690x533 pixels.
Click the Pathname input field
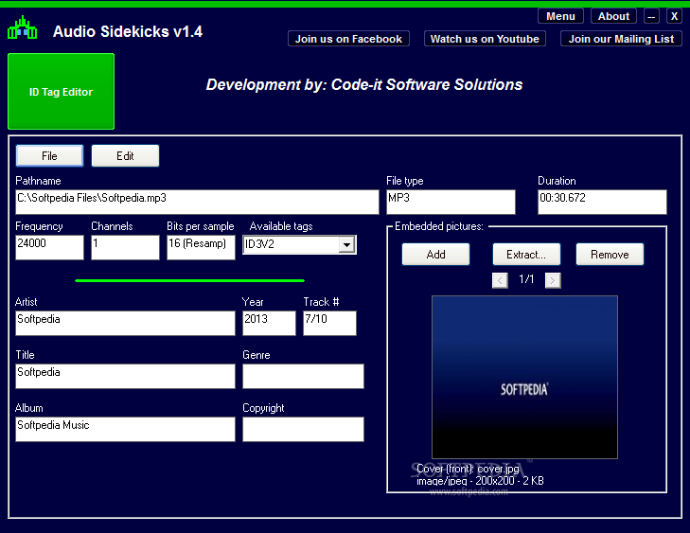[x=197, y=202]
